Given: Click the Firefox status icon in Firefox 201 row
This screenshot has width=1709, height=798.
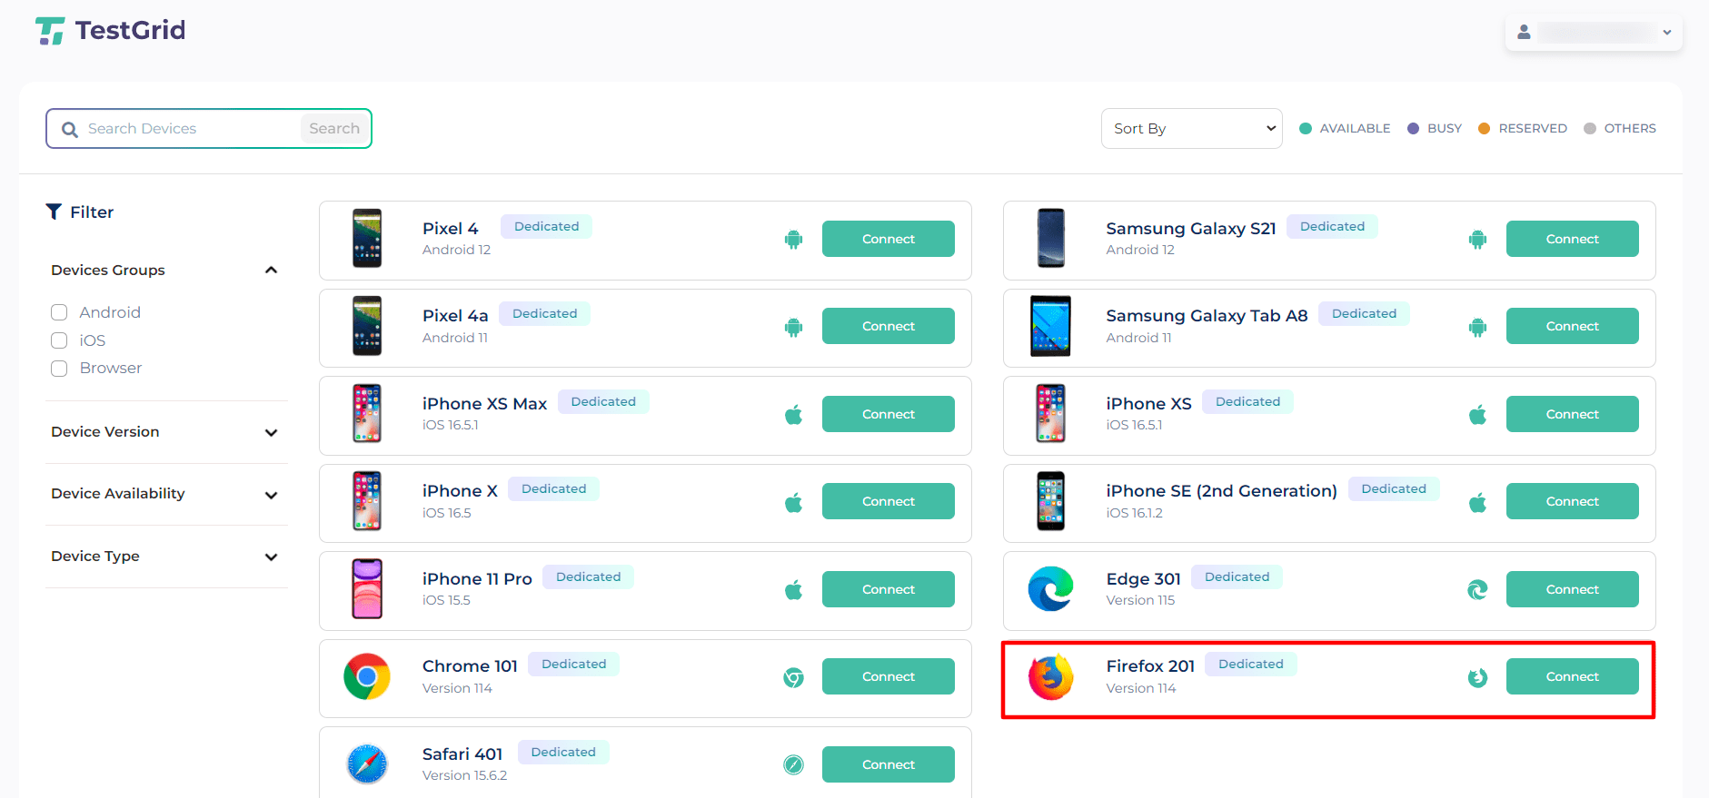Looking at the screenshot, I should [x=1477, y=677].
